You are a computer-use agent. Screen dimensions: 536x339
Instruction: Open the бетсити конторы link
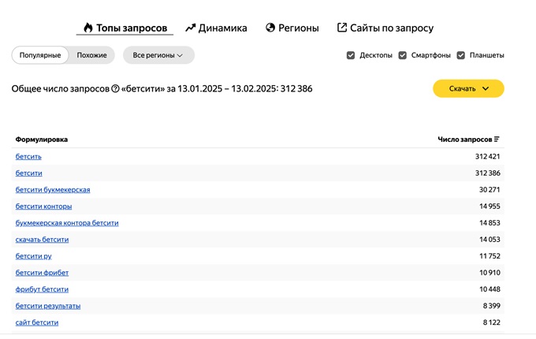point(43,207)
